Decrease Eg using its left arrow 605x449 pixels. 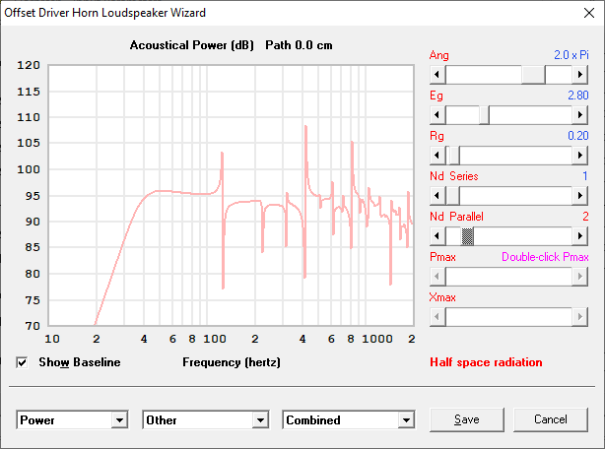coord(437,115)
